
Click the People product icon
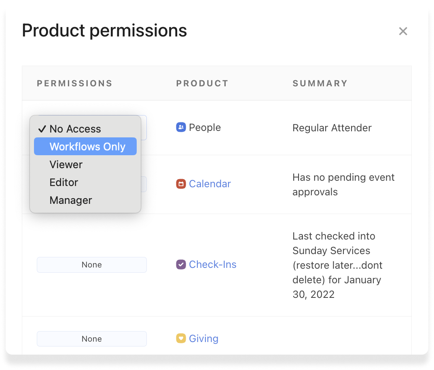tap(181, 127)
